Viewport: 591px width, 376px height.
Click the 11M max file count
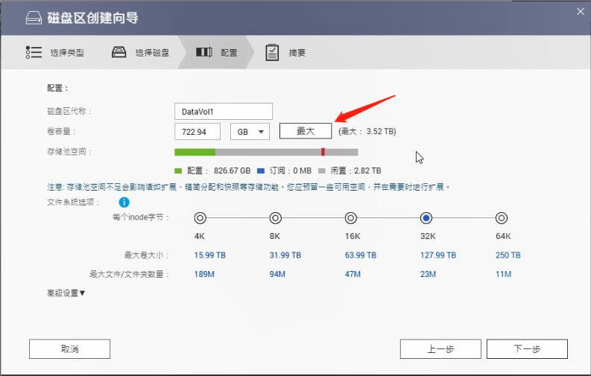click(x=504, y=274)
